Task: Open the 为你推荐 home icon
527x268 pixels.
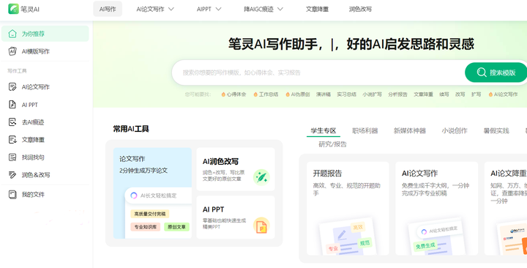Action: (x=12, y=34)
